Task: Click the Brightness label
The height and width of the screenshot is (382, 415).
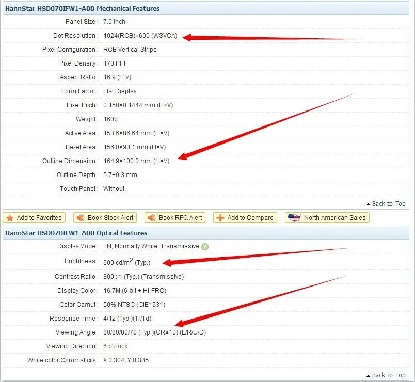Action: [82, 261]
